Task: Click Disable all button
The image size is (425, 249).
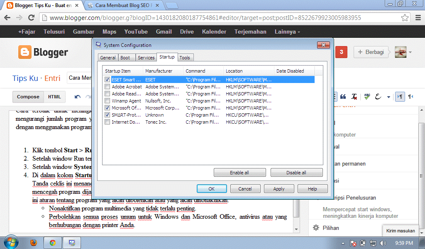Action: point(296,173)
